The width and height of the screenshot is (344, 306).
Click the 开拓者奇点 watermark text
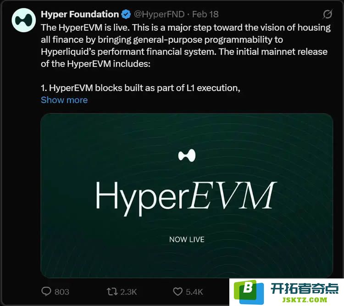[x=305, y=289]
